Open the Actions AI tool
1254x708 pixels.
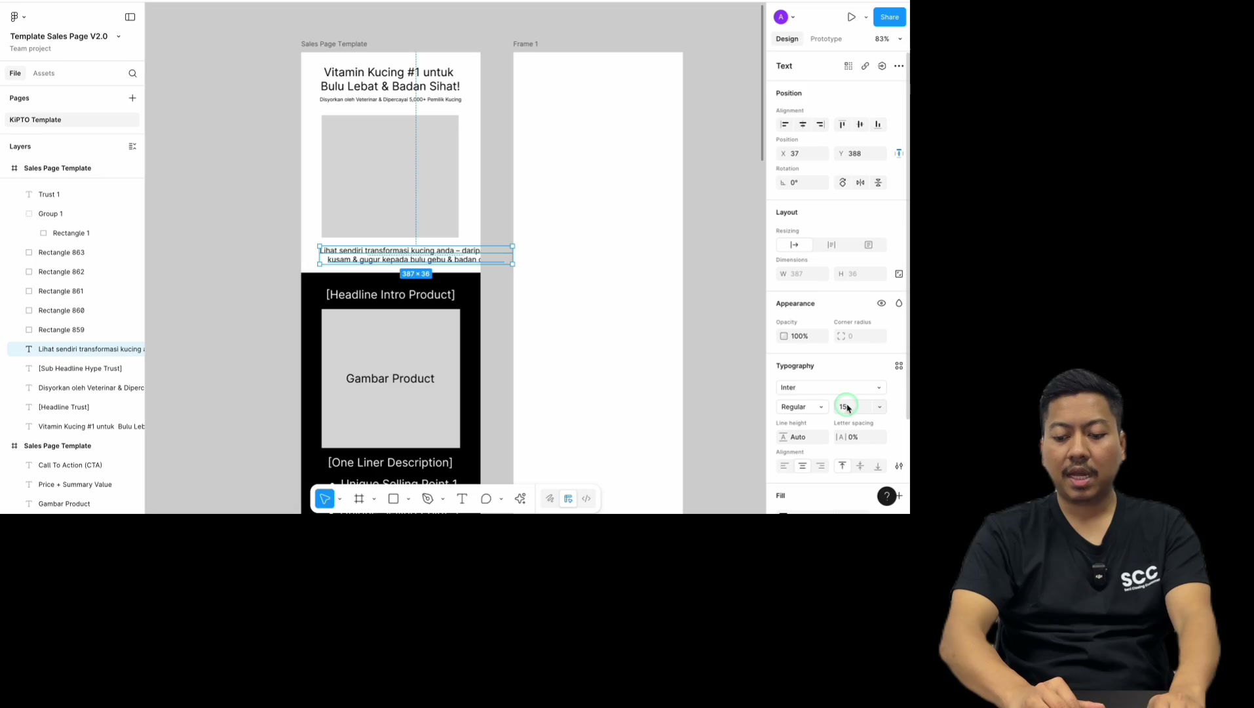pyautogui.click(x=520, y=499)
